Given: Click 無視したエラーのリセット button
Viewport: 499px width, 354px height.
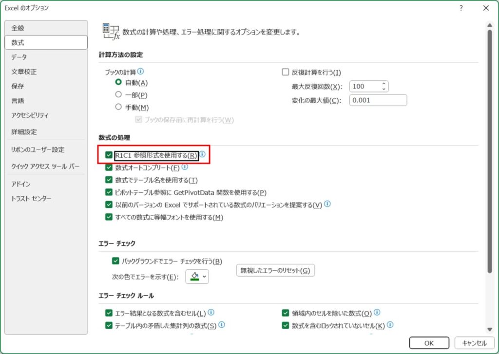Looking at the screenshot, I should 275,270.
